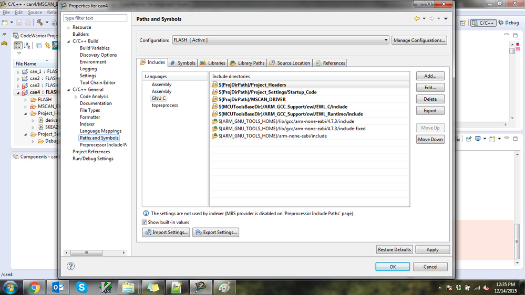Screen dimensions: 525x295
Task: Select the 4.7.3/include-fixed directory entry
Action: coord(310,129)
